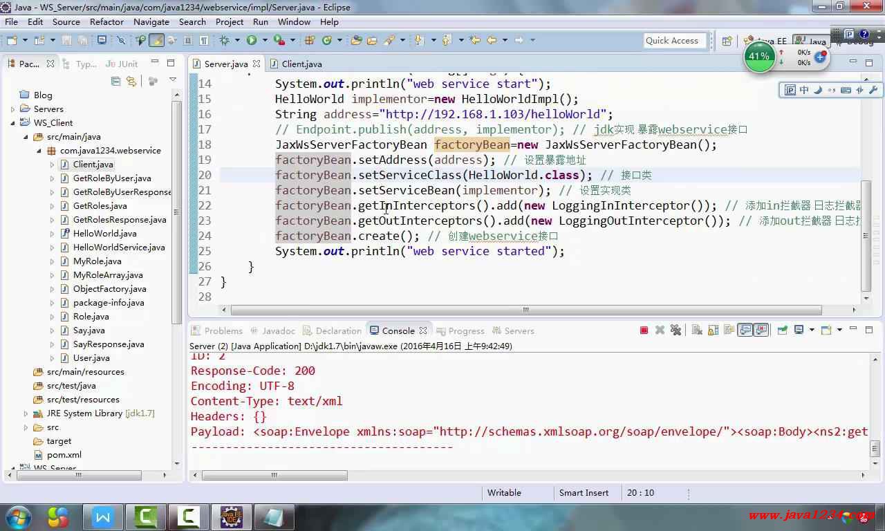The image size is (885, 531).
Task: Minimize the Package Explorer panel
Action: click(156, 63)
